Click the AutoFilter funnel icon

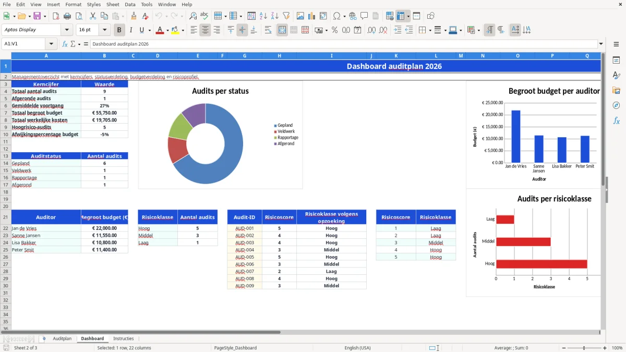click(286, 16)
